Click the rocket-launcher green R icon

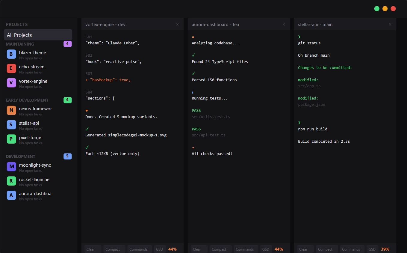11,181
